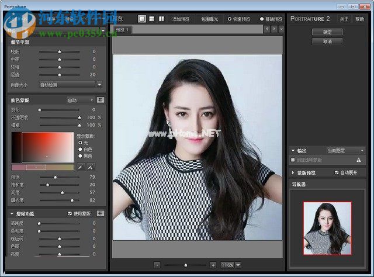Click the zoom in plus button

click(x=213, y=265)
